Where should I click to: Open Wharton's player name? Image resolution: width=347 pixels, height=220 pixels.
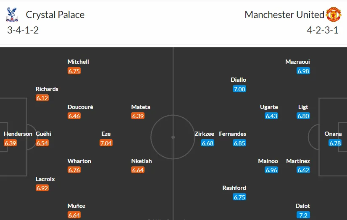pyautogui.click(x=79, y=161)
